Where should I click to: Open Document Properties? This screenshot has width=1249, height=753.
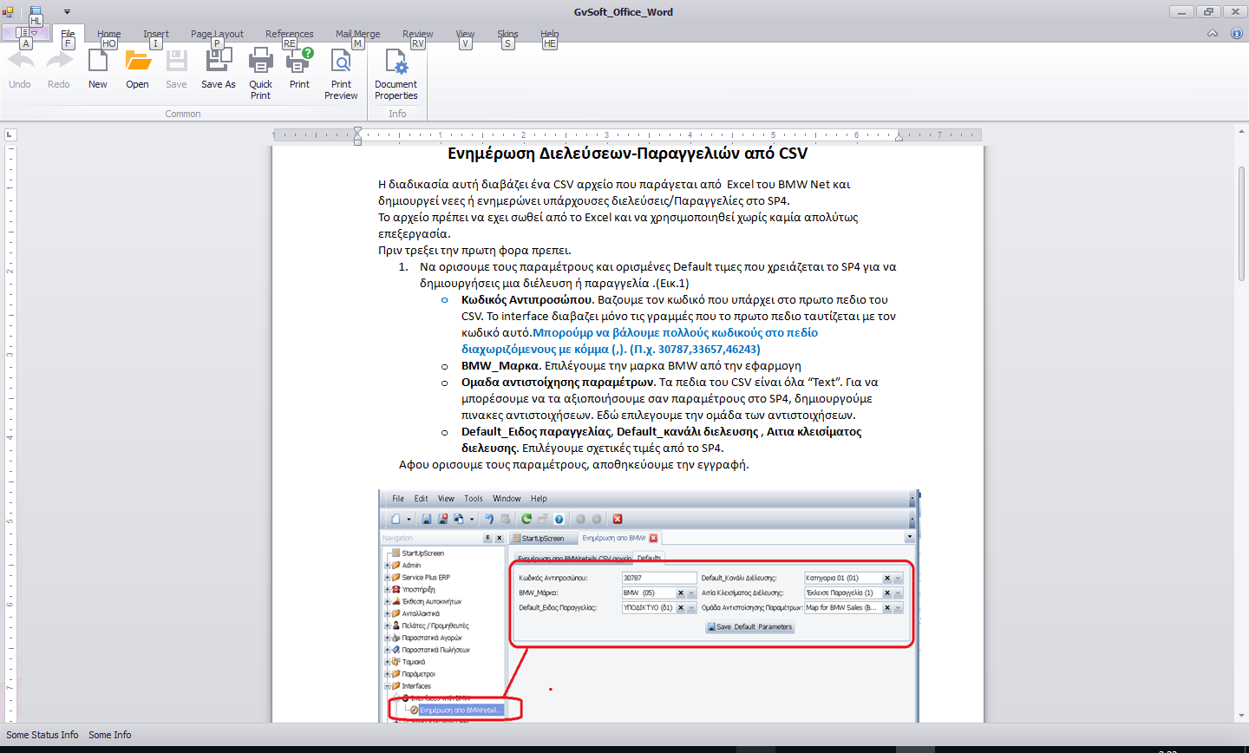[x=396, y=62]
